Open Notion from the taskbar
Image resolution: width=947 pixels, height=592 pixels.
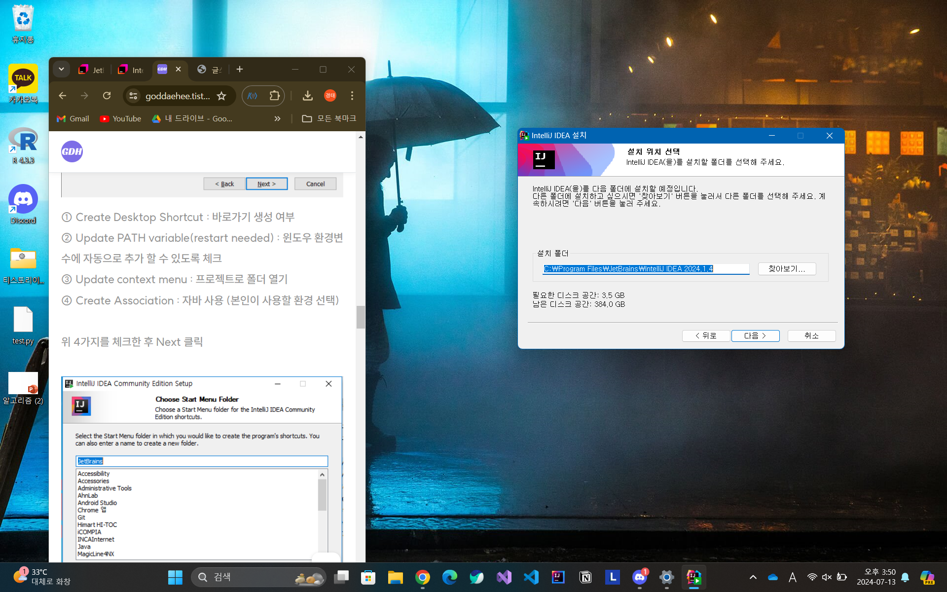coord(585,577)
